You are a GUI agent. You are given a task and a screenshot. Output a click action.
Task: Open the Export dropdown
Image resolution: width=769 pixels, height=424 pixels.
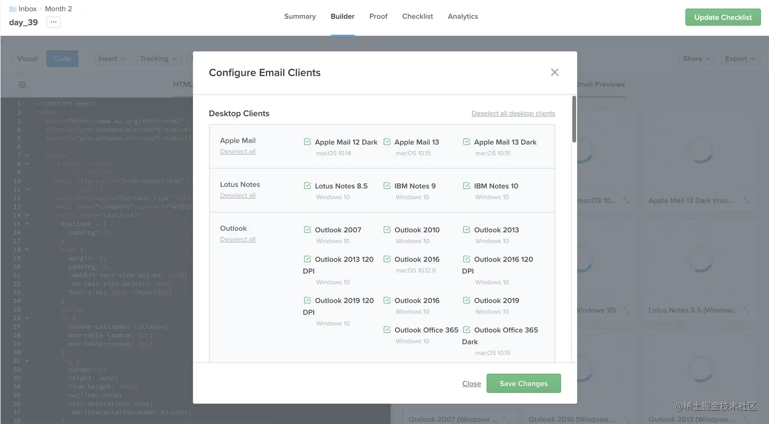740,58
